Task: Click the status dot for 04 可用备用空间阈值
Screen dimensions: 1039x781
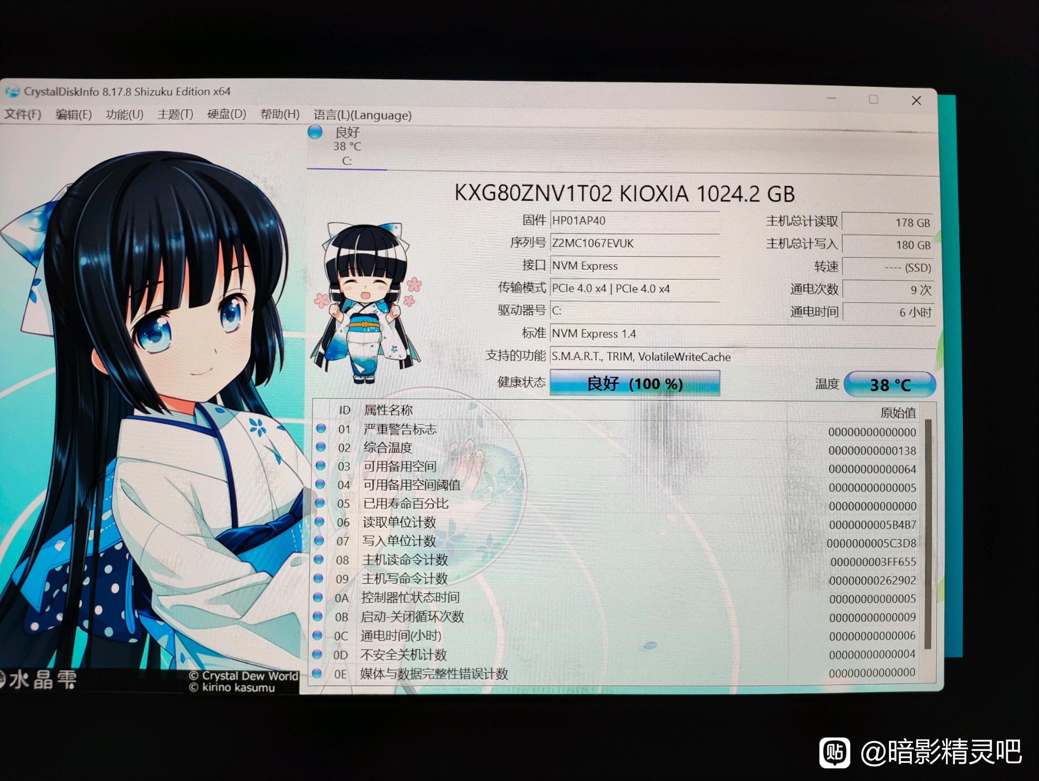Action: tap(320, 484)
